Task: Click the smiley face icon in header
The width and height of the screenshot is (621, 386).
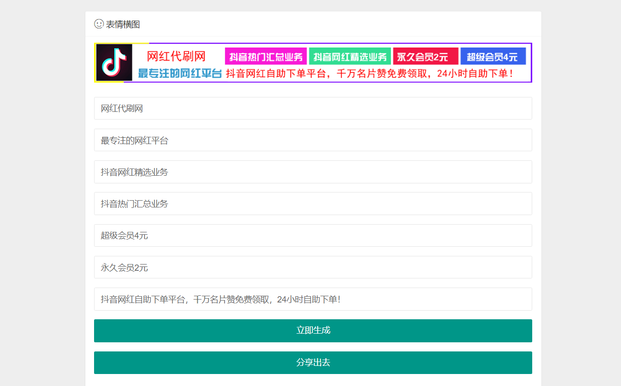Action: [x=99, y=24]
